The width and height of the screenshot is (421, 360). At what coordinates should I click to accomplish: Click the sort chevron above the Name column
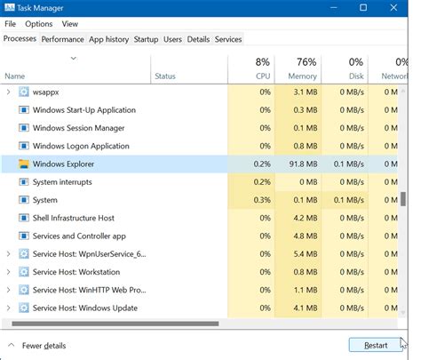click(74, 58)
